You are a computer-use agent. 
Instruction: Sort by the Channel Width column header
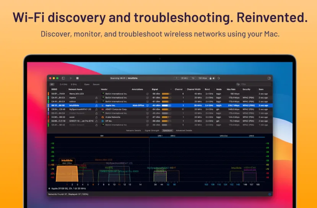(193, 89)
